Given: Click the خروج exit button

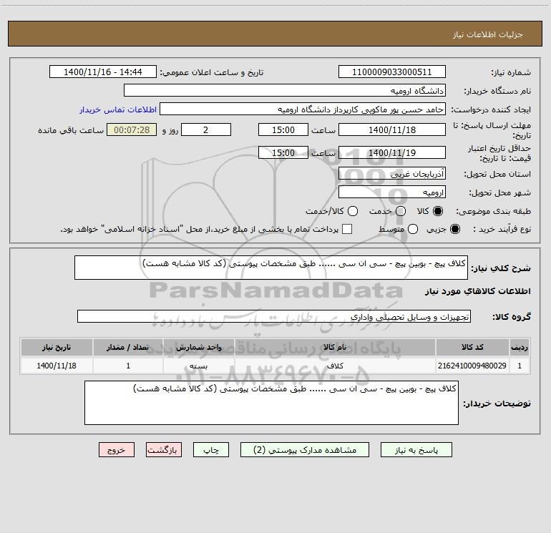Looking at the screenshot, I should click(117, 450).
